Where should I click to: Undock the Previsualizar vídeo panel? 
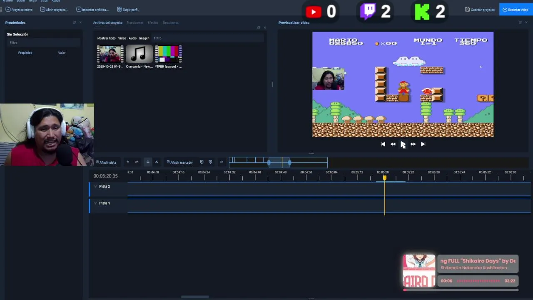click(x=520, y=22)
